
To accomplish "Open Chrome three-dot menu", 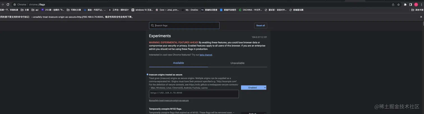I will tap(421, 4).
